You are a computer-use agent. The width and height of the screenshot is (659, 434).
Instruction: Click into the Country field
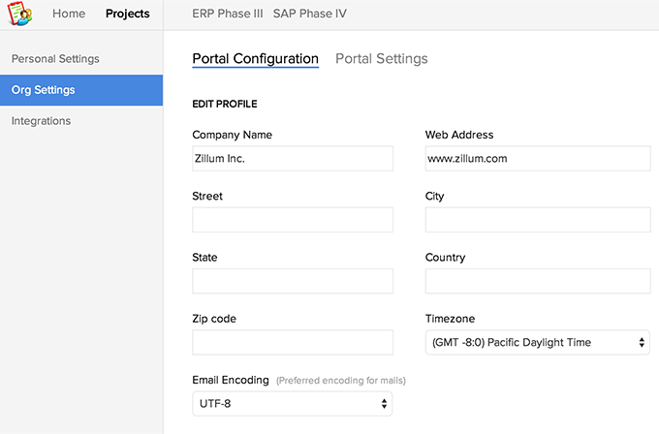[537, 281]
